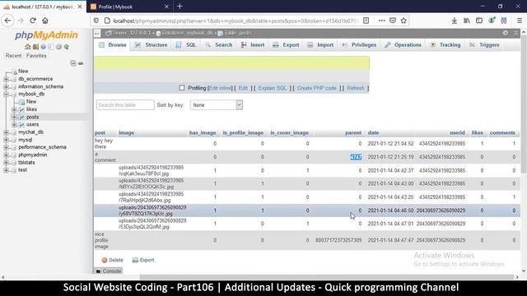527x296 pixels.
Task: Open Firefox library icon
Action: click(x=467, y=21)
